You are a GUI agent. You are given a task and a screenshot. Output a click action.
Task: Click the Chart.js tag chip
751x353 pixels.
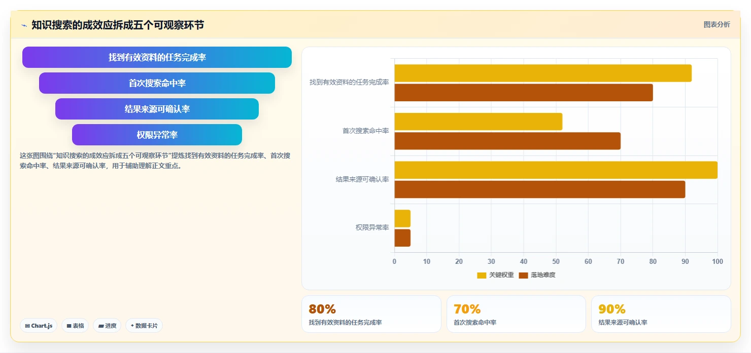tap(39, 326)
